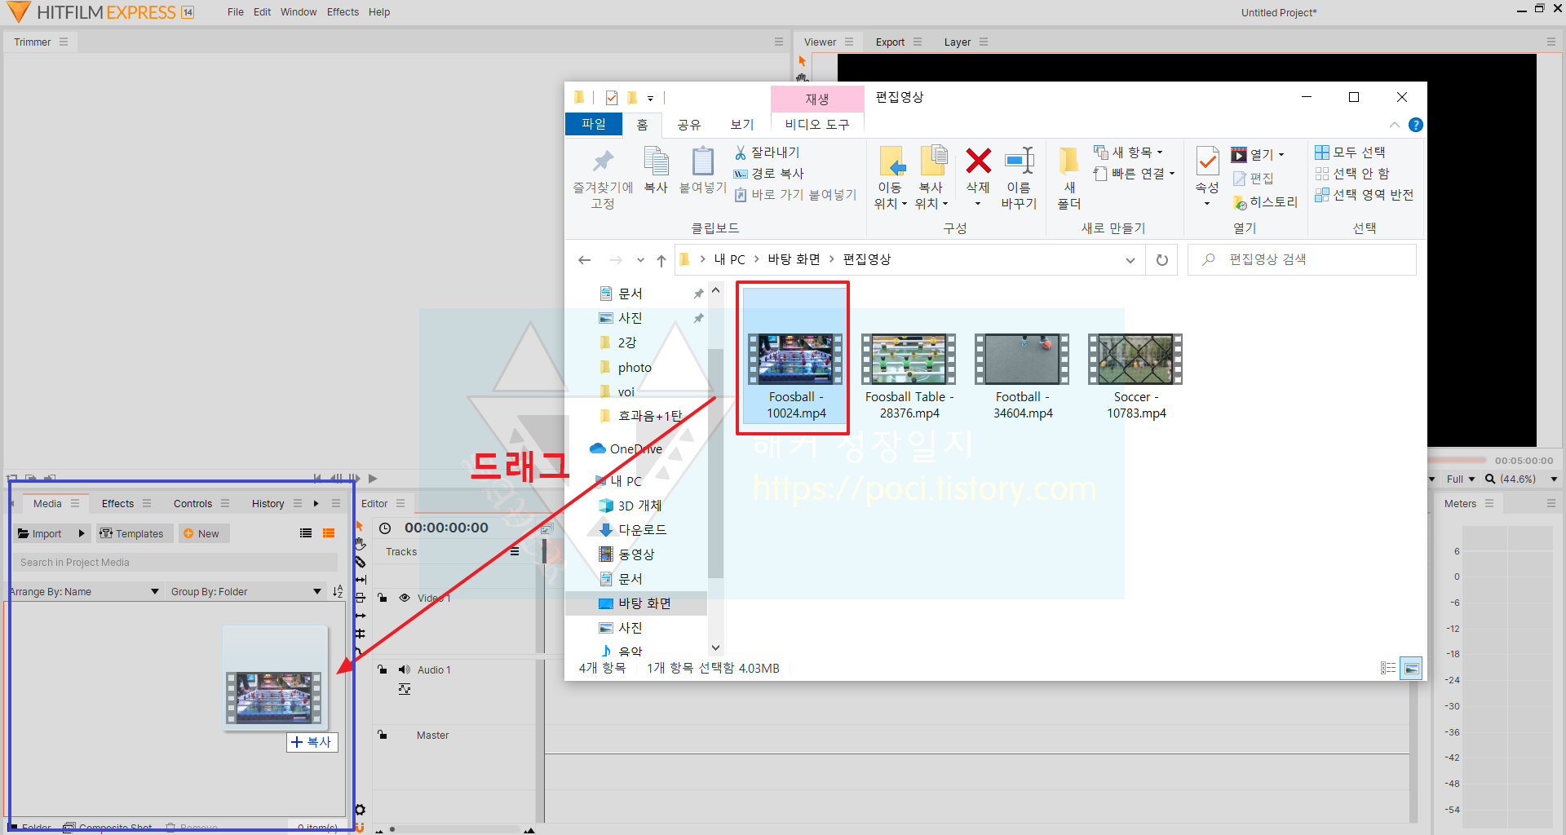1566x835 pixels.
Task: Open New item dropdown in Explorer ribbon
Action: [x=1129, y=152]
